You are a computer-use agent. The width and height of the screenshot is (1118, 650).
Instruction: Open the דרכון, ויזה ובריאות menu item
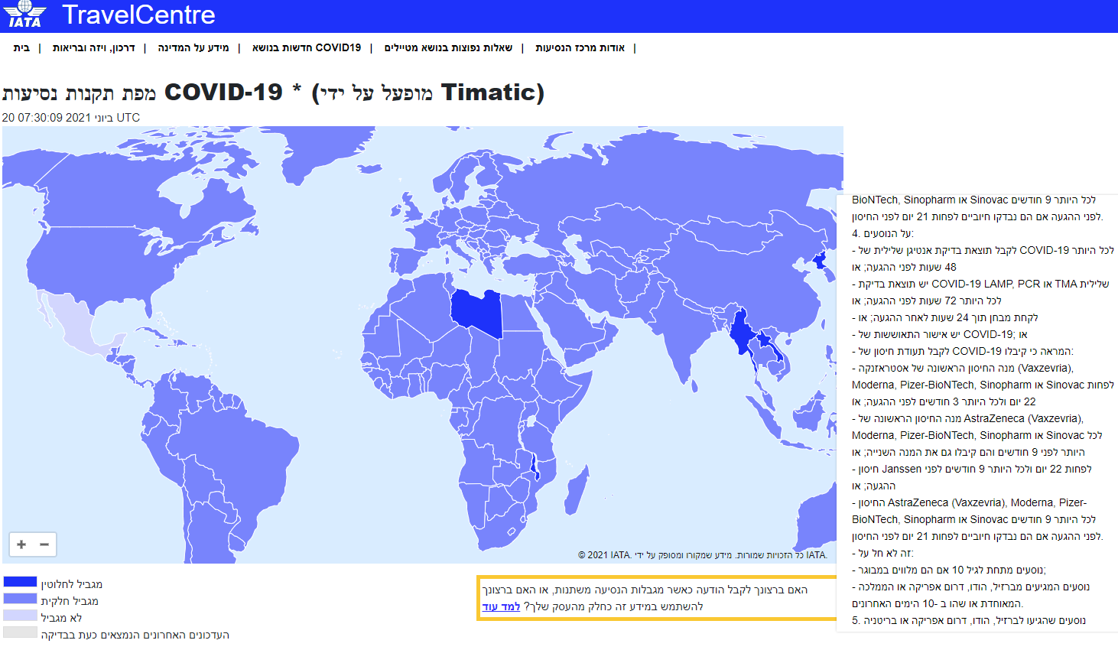[x=93, y=47]
